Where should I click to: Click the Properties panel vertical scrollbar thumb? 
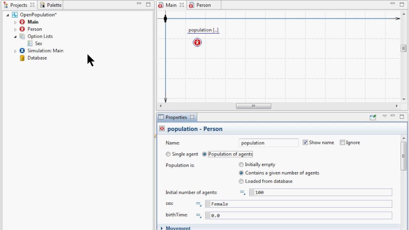tap(404, 156)
